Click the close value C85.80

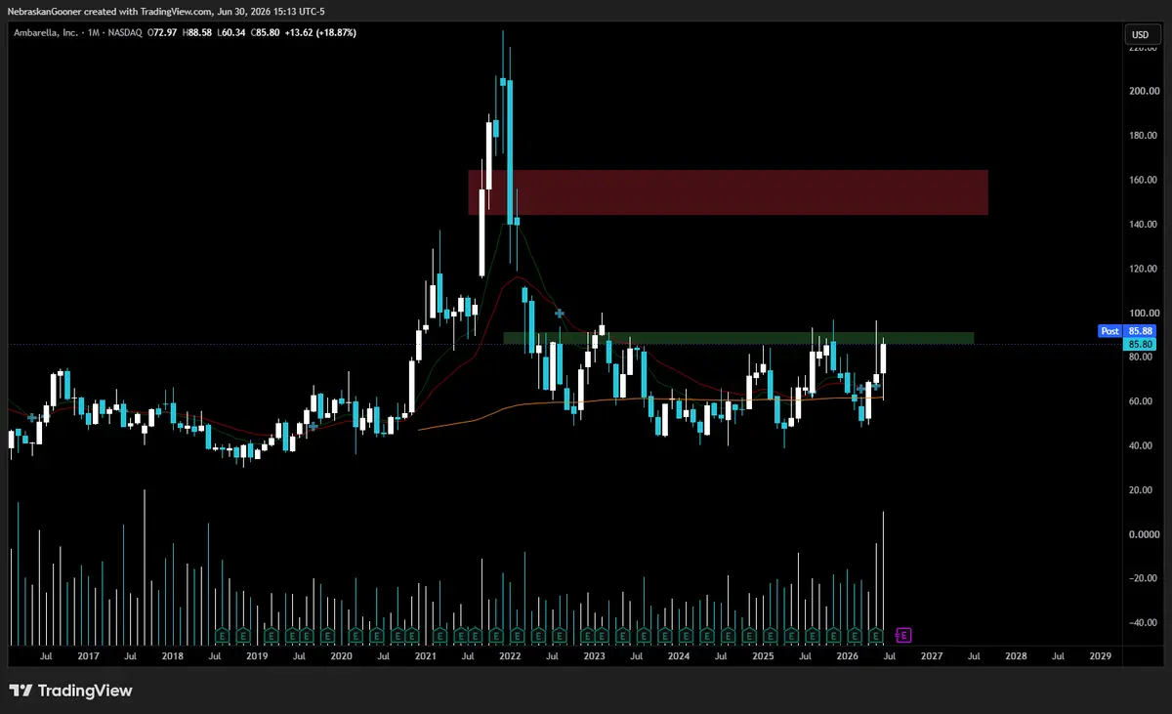268,32
